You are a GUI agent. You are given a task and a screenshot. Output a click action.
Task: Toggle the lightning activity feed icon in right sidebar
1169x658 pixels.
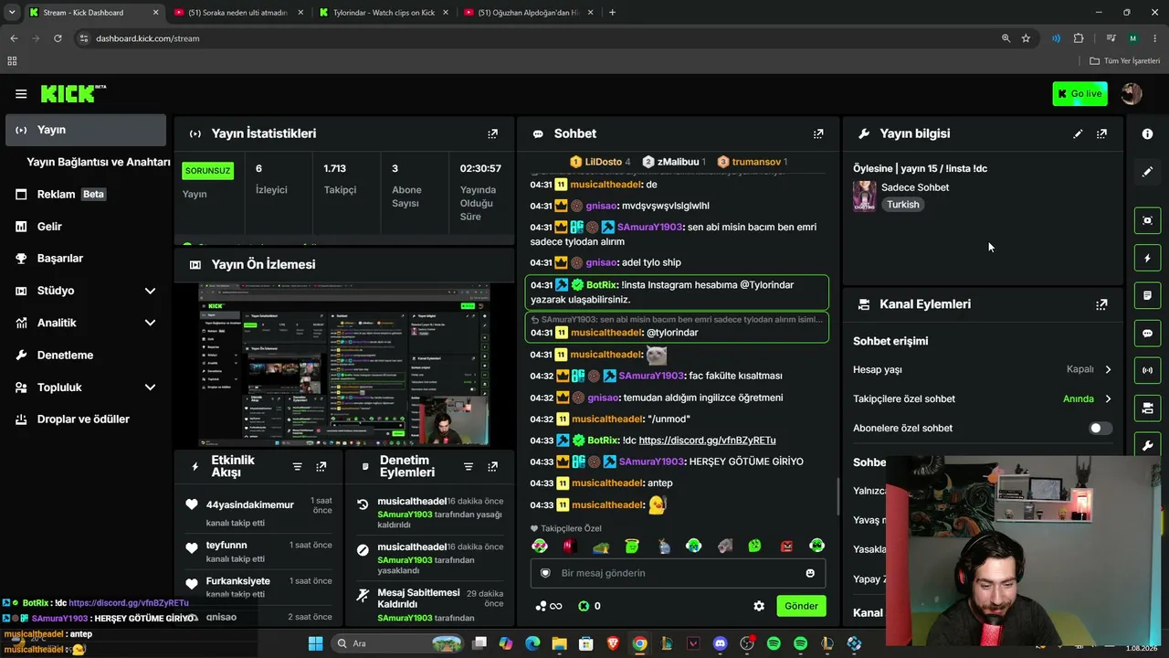(1148, 259)
